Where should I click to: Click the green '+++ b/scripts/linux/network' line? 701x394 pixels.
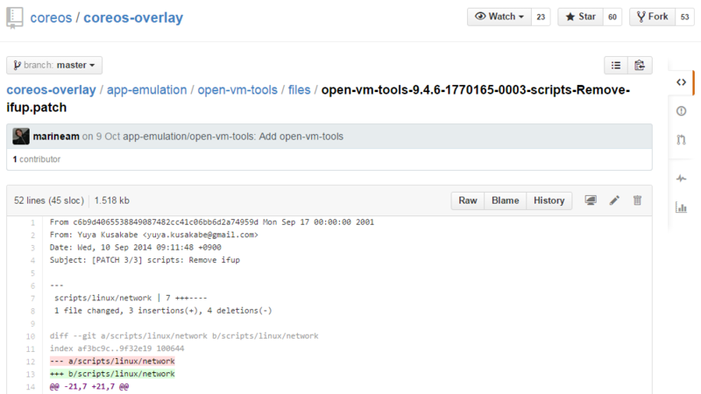pos(112,374)
